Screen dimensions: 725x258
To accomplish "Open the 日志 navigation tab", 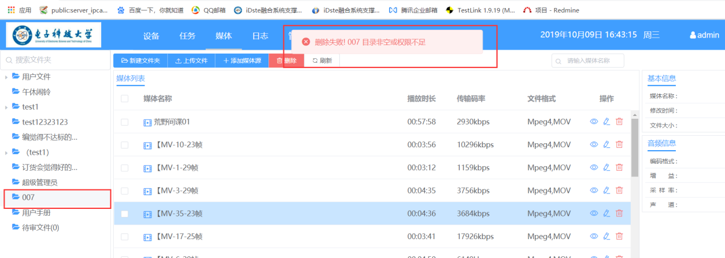I will [x=261, y=35].
